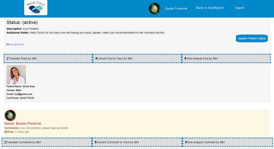Click the Esedo Fredrick name in header

tap(176, 8)
